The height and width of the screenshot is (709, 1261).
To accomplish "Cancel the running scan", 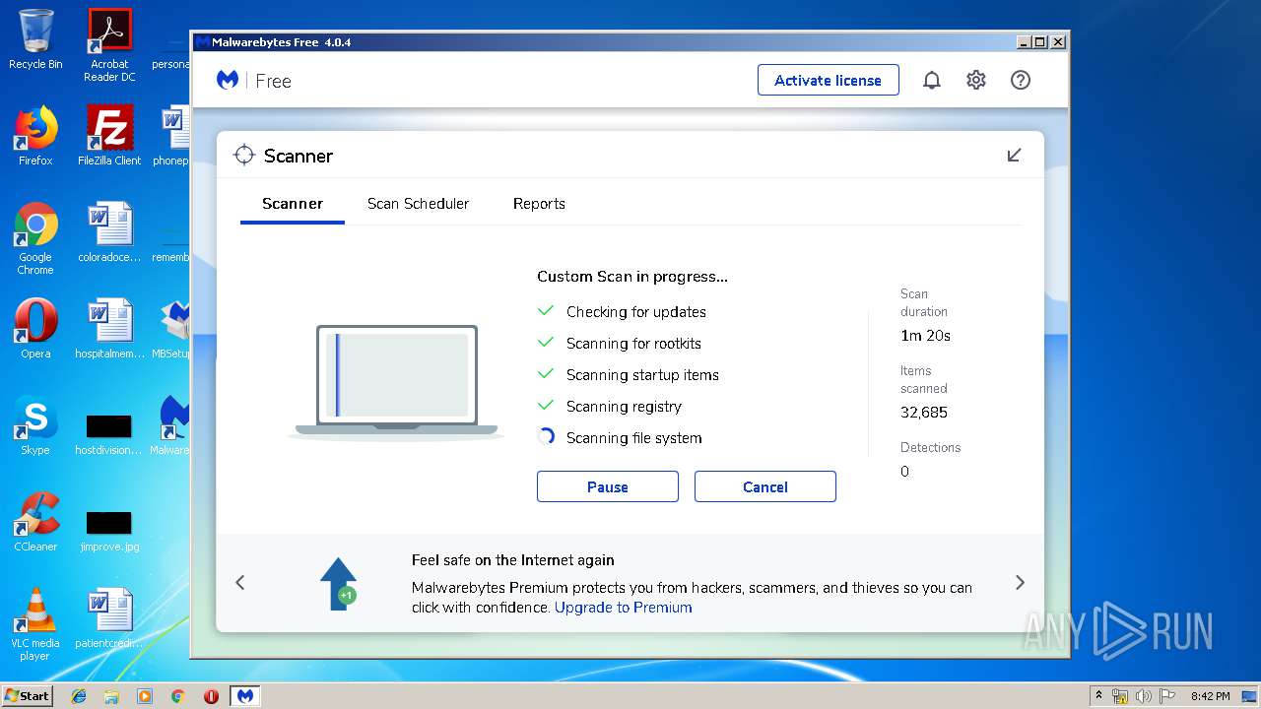I will pos(765,486).
